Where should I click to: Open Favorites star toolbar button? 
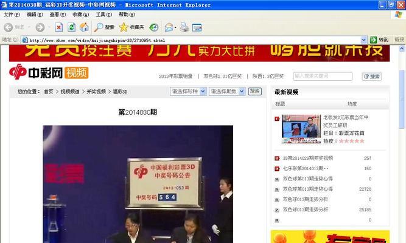[131, 27]
